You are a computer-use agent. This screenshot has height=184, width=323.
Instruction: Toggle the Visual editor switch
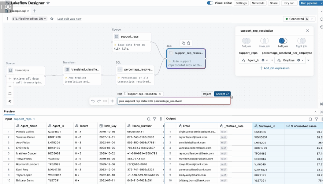point(210,3)
